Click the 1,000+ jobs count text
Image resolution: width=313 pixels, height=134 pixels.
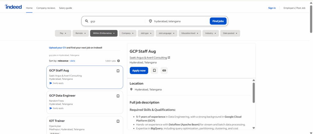[111, 61]
